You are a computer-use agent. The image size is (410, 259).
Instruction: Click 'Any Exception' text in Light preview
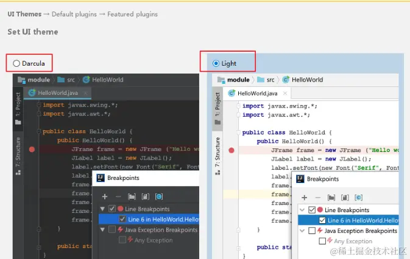coord(353,241)
